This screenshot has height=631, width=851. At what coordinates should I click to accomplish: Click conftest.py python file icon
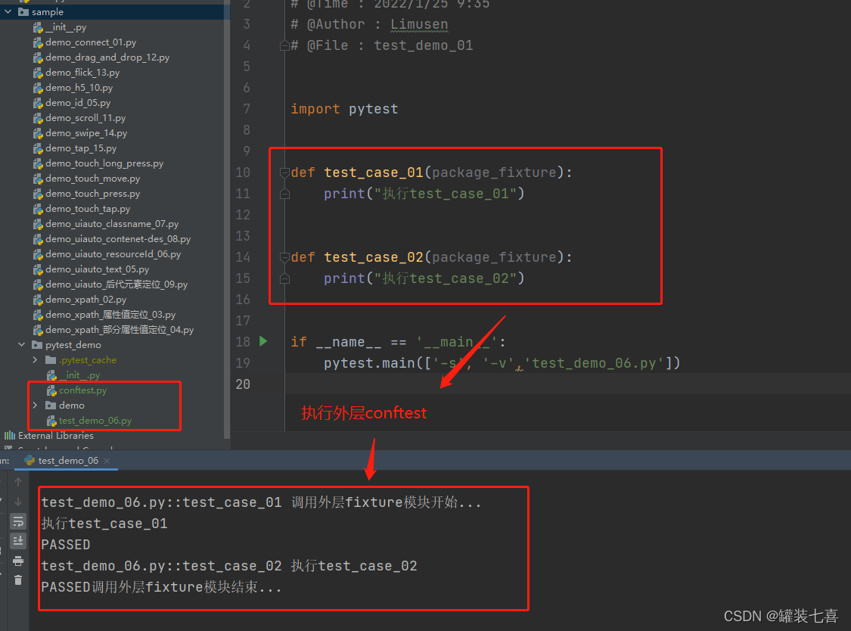click(x=51, y=390)
